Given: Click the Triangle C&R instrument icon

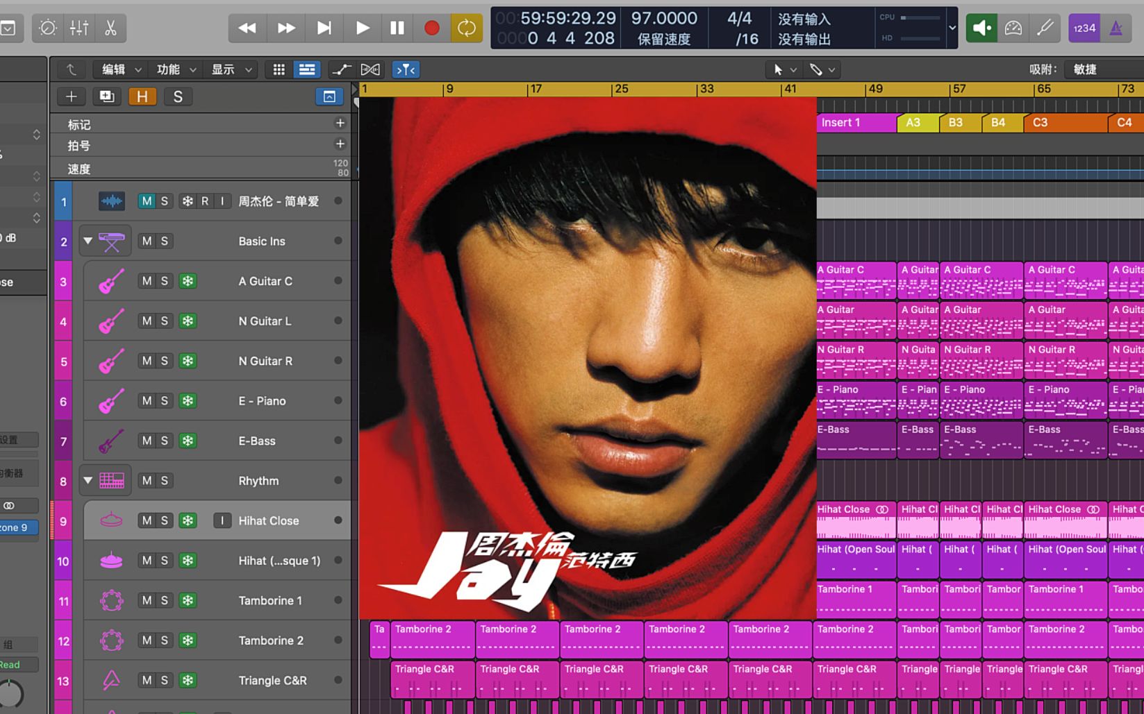Looking at the screenshot, I should coord(111,680).
